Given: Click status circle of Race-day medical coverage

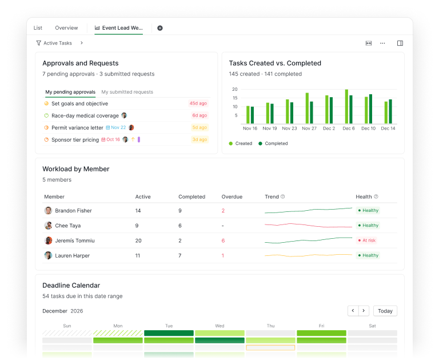Looking at the screenshot, I should click(x=46, y=115).
